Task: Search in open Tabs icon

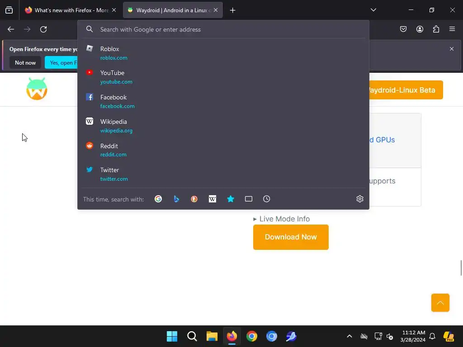Action: (x=249, y=199)
